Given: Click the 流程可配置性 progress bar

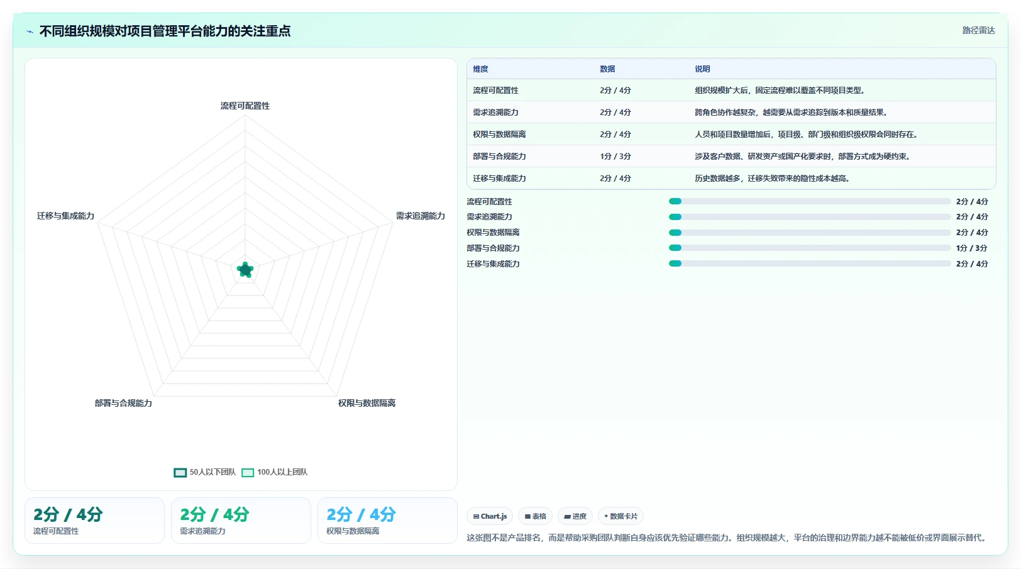Looking at the screenshot, I should (x=810, y=201).
